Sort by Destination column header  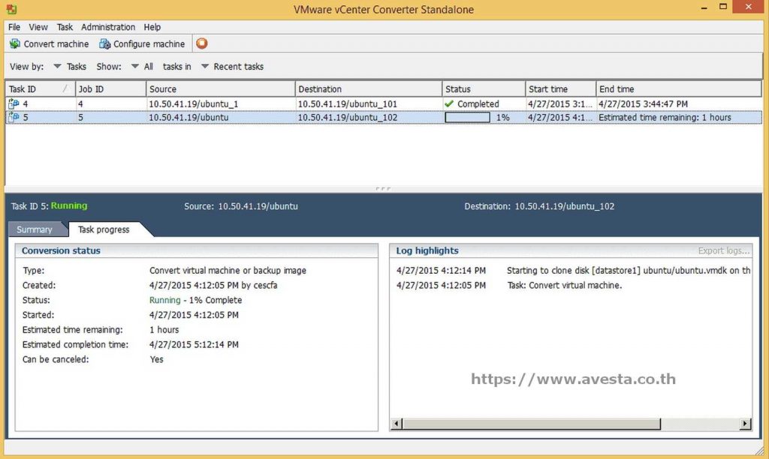coord(369,88)
